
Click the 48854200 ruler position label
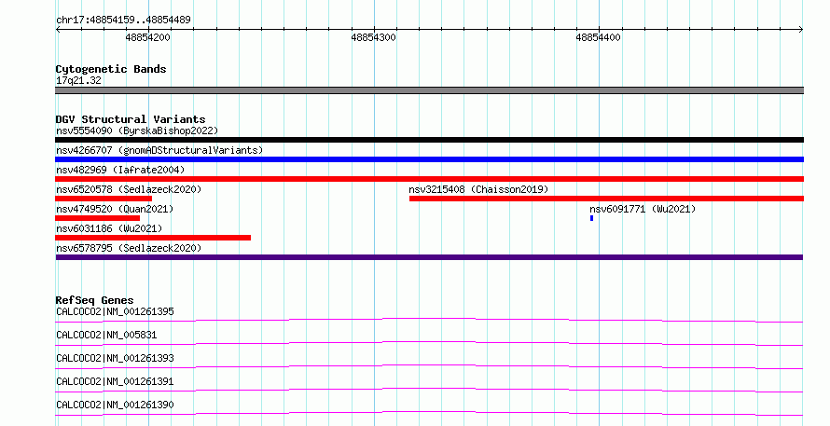[147, 37]
